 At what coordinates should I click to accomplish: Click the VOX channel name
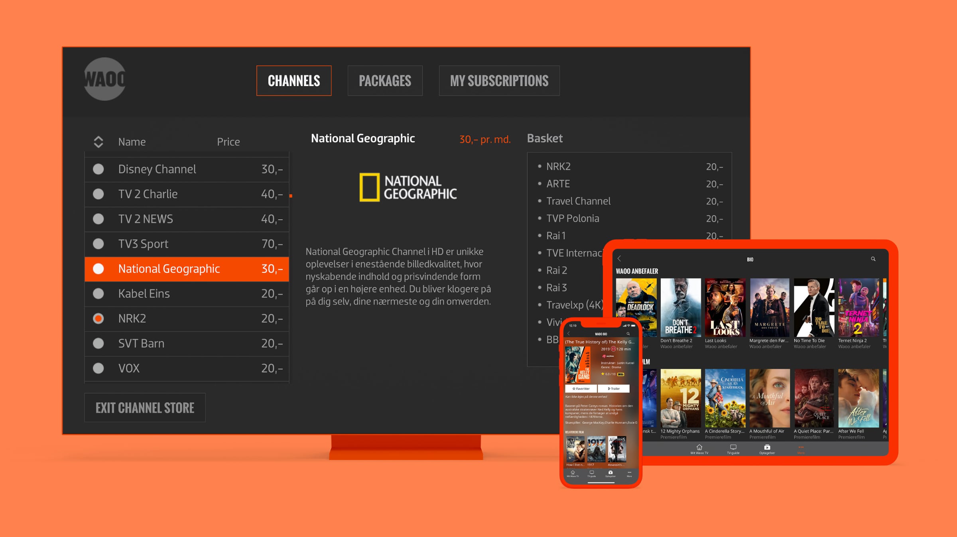coord(129,368)
